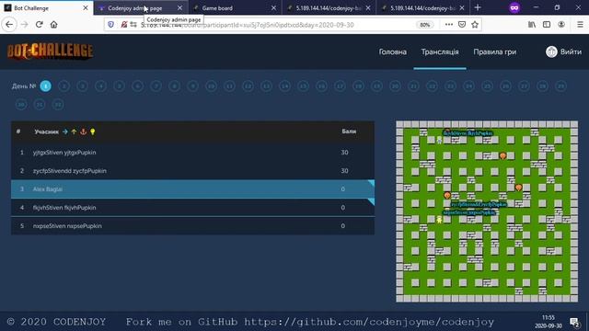589x331 pixels.
Task: Click the browser forward arrow
Action: 25,25
